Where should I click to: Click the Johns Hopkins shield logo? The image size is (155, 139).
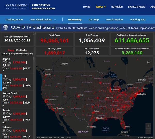5,27
